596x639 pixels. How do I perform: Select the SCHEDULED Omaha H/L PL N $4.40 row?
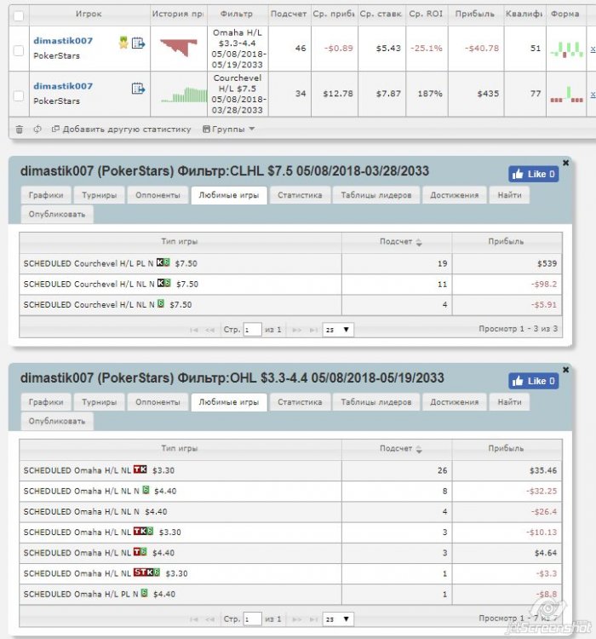[290, 595]
